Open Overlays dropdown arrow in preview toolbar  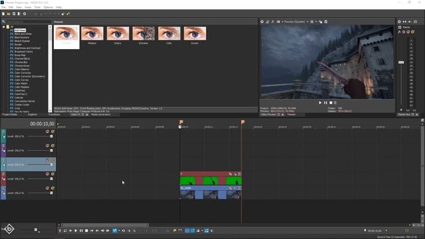coord(316,22)
